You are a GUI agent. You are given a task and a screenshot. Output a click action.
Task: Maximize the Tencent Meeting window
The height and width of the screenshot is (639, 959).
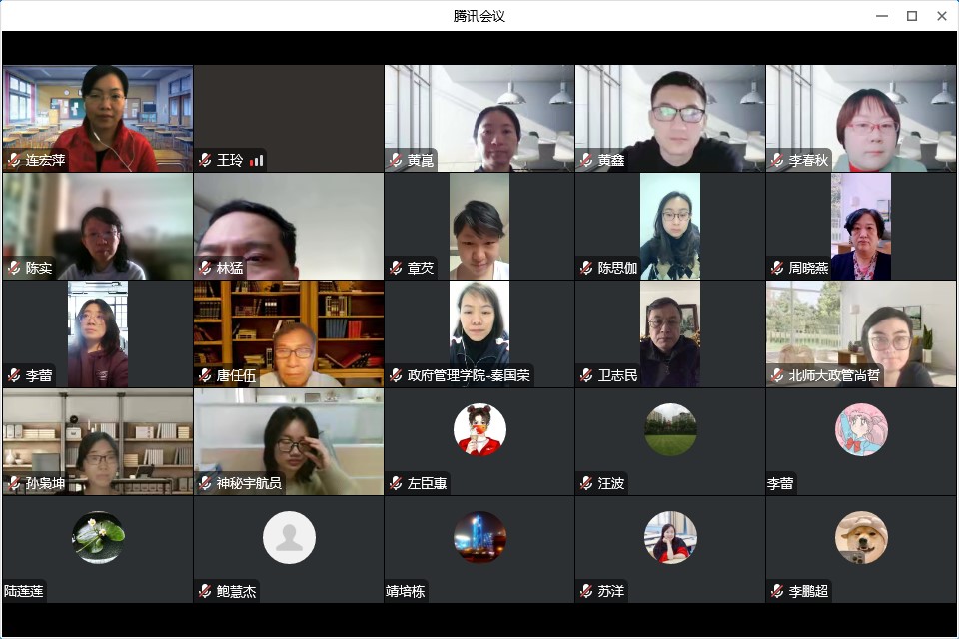click(911, 16)
